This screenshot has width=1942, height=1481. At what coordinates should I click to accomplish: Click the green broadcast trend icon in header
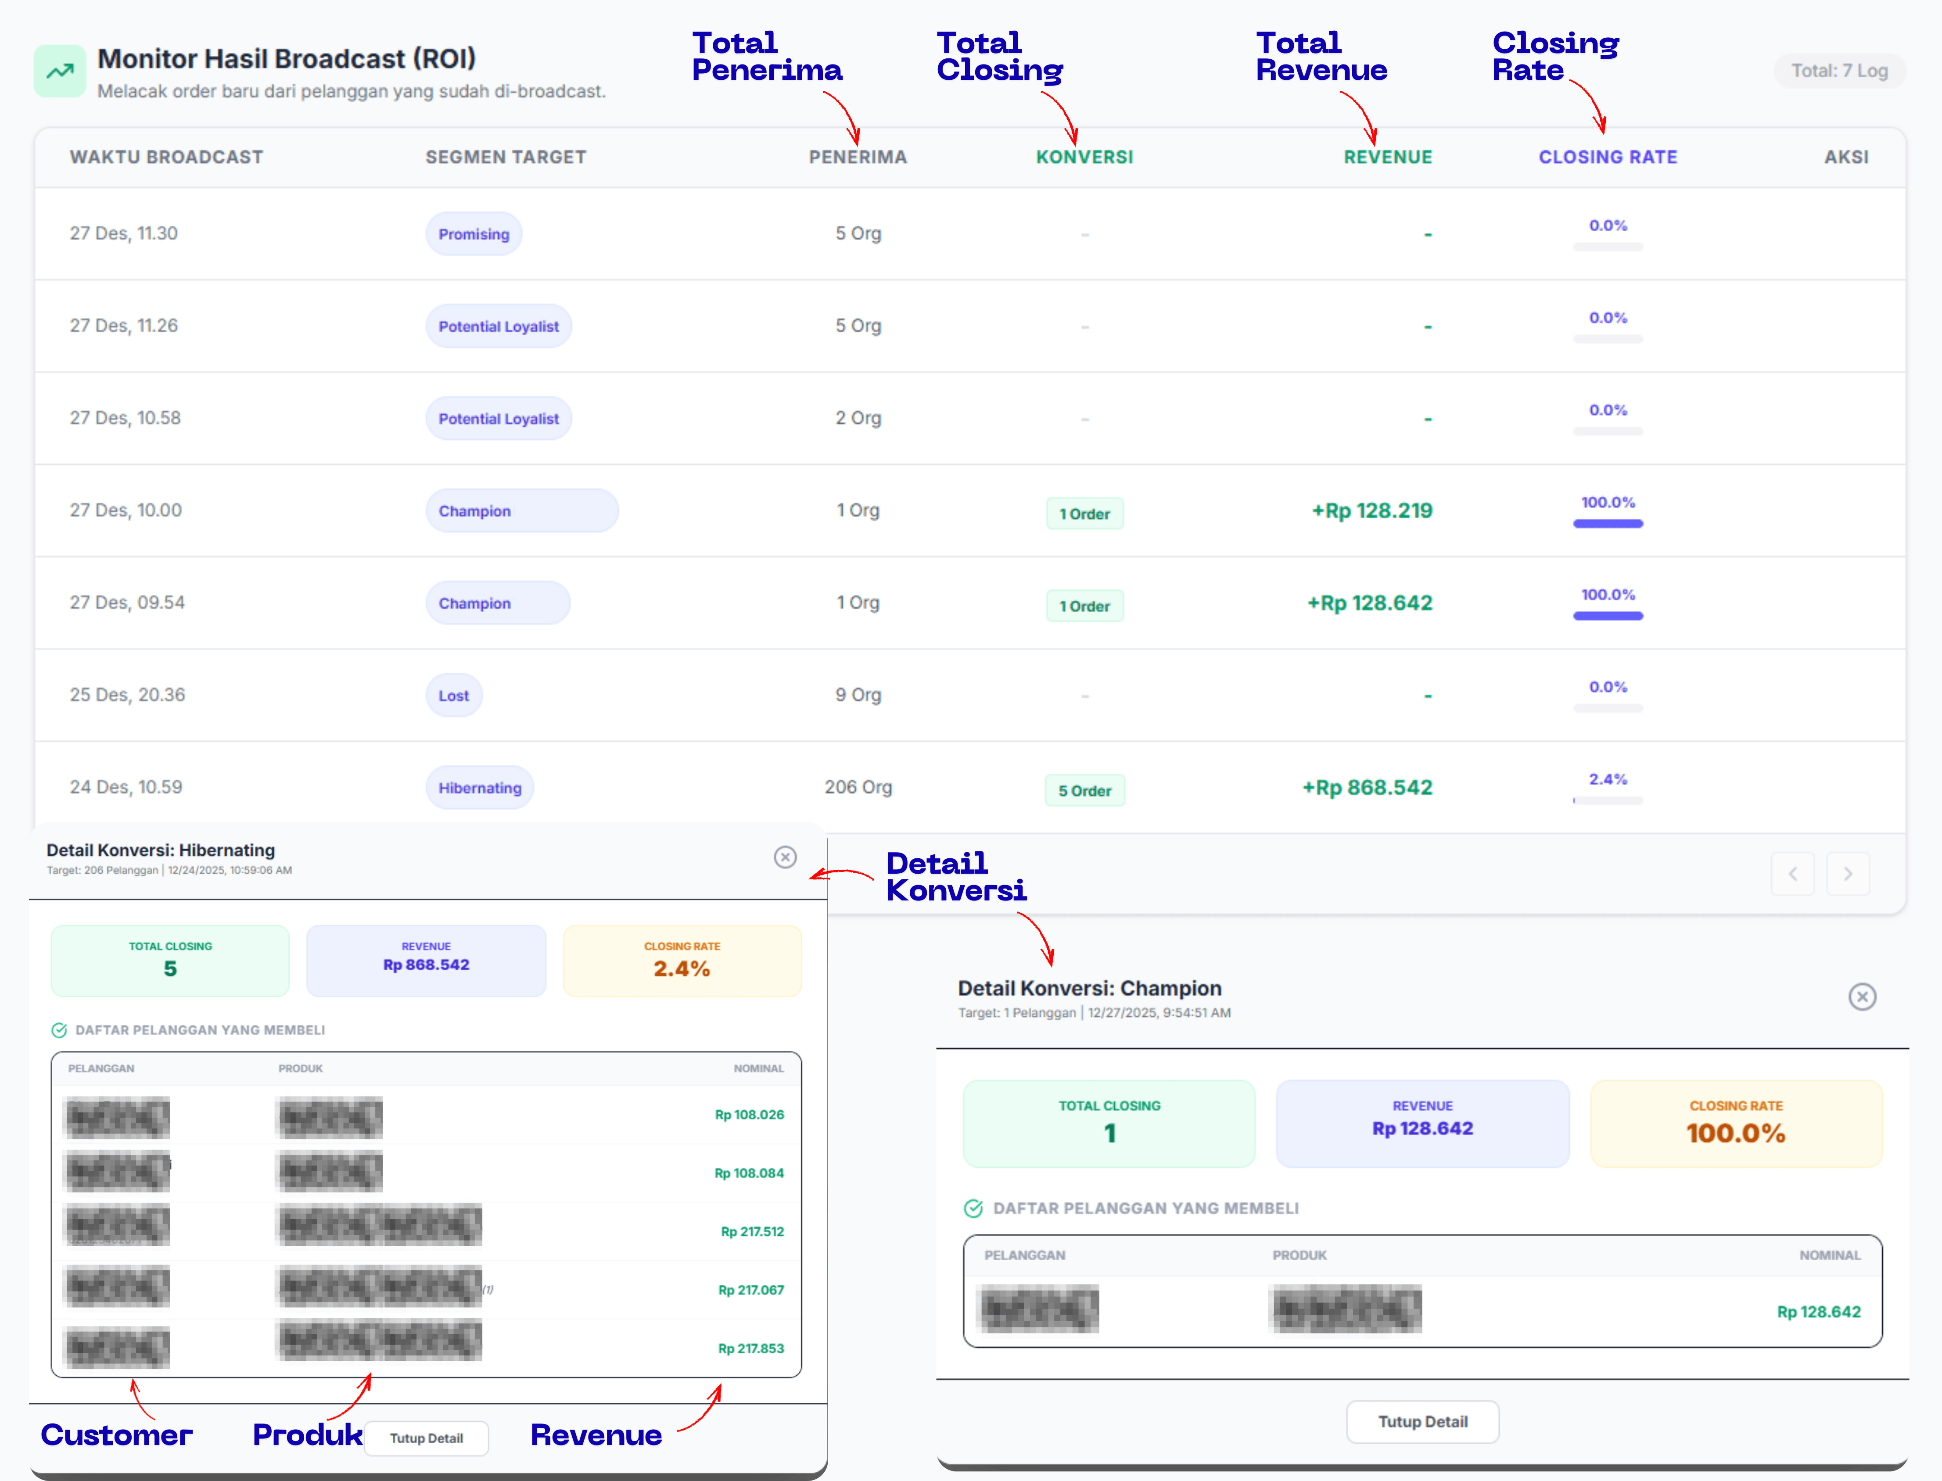pos(59,70)
